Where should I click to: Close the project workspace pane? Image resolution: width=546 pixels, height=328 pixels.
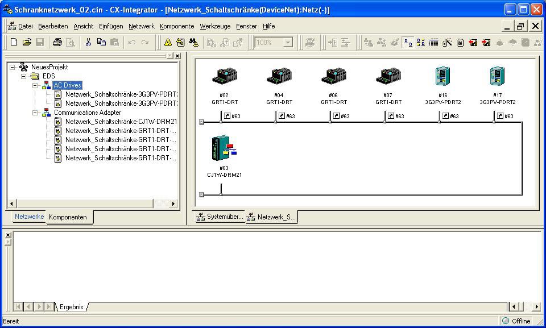pos(177,56)
